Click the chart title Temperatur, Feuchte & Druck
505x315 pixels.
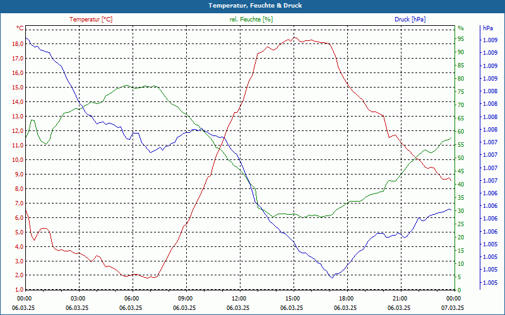click(x=255, y=6)
